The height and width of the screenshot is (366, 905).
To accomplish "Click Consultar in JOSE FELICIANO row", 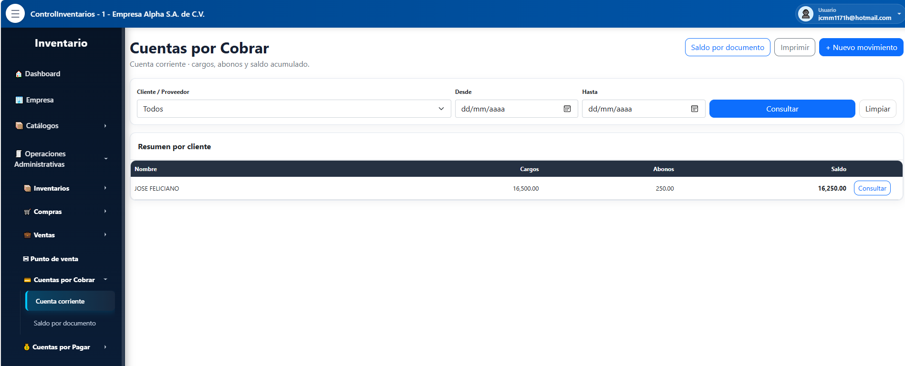I will click(872, 188).
